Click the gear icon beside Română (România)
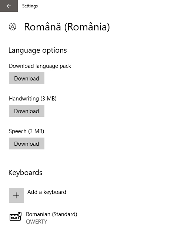This screenshot has height=231, width=191. click(x=13, y=27)
